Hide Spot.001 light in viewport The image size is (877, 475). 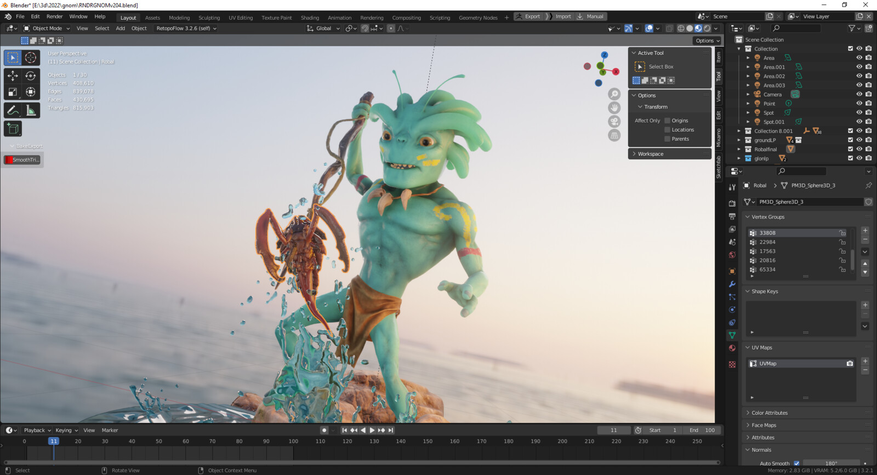point(859,122)
